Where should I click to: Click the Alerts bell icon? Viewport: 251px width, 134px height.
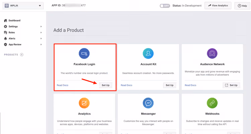[5, 38]
